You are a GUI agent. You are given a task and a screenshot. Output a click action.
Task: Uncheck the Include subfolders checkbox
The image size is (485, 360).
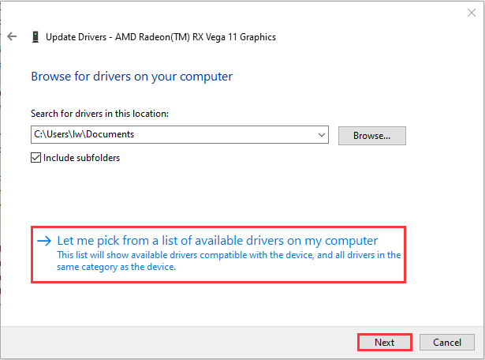click(x=35, y=158)
